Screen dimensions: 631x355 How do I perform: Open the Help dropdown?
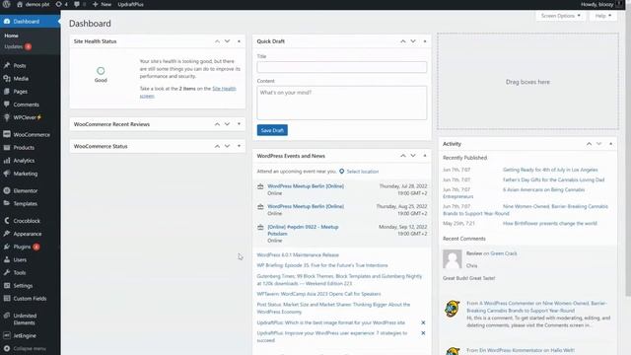[603, 16]
